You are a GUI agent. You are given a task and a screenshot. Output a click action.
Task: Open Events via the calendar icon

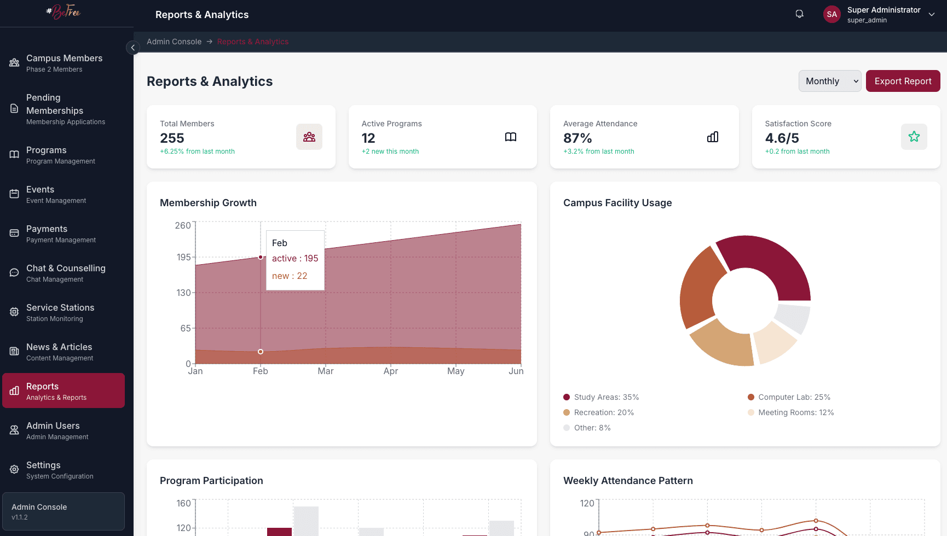pyautogui.click(x=14, y=194)
